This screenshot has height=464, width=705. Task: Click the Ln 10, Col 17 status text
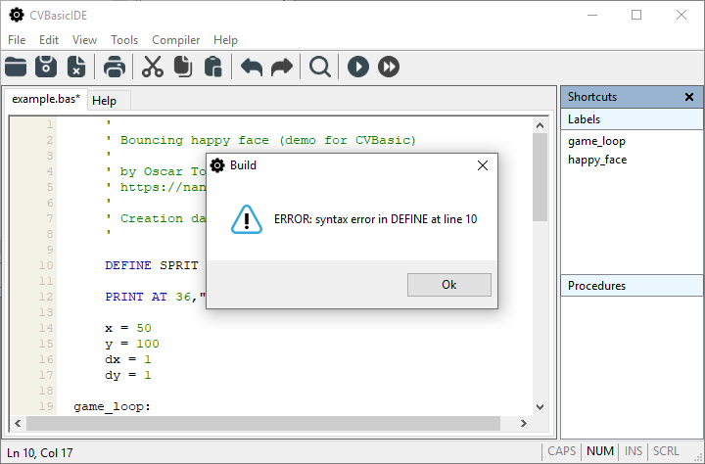point(40,453)
